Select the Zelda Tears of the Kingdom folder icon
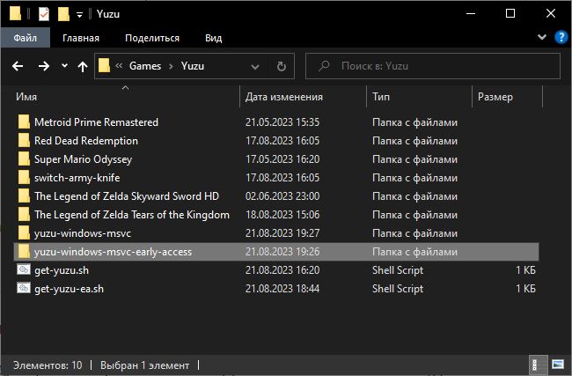Image resolution: width=572 pixels, height=376 pixels. pyautogui.click(x=24, y=215)
